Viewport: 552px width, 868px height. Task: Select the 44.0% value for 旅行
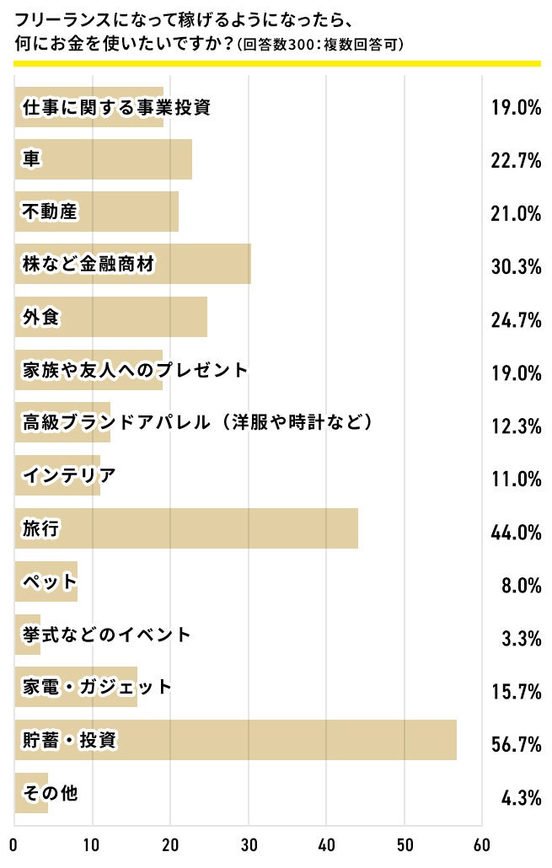[515, 532]
